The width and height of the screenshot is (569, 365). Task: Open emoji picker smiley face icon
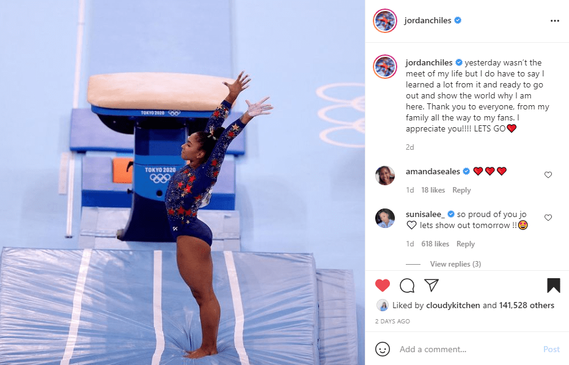pos(382,349)
